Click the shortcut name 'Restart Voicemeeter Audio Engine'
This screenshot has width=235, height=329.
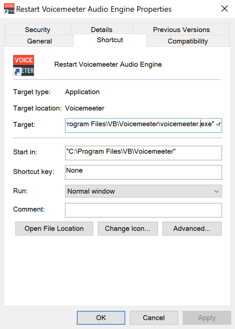coord(108,64)
